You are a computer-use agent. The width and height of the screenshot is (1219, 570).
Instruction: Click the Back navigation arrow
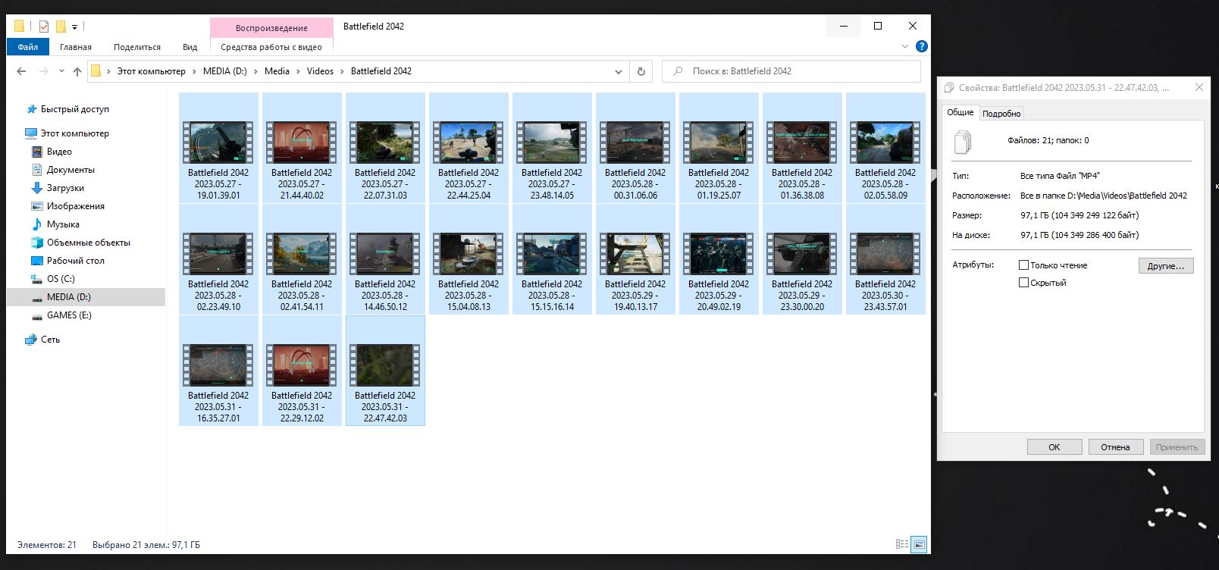click(x=21, y=71)
